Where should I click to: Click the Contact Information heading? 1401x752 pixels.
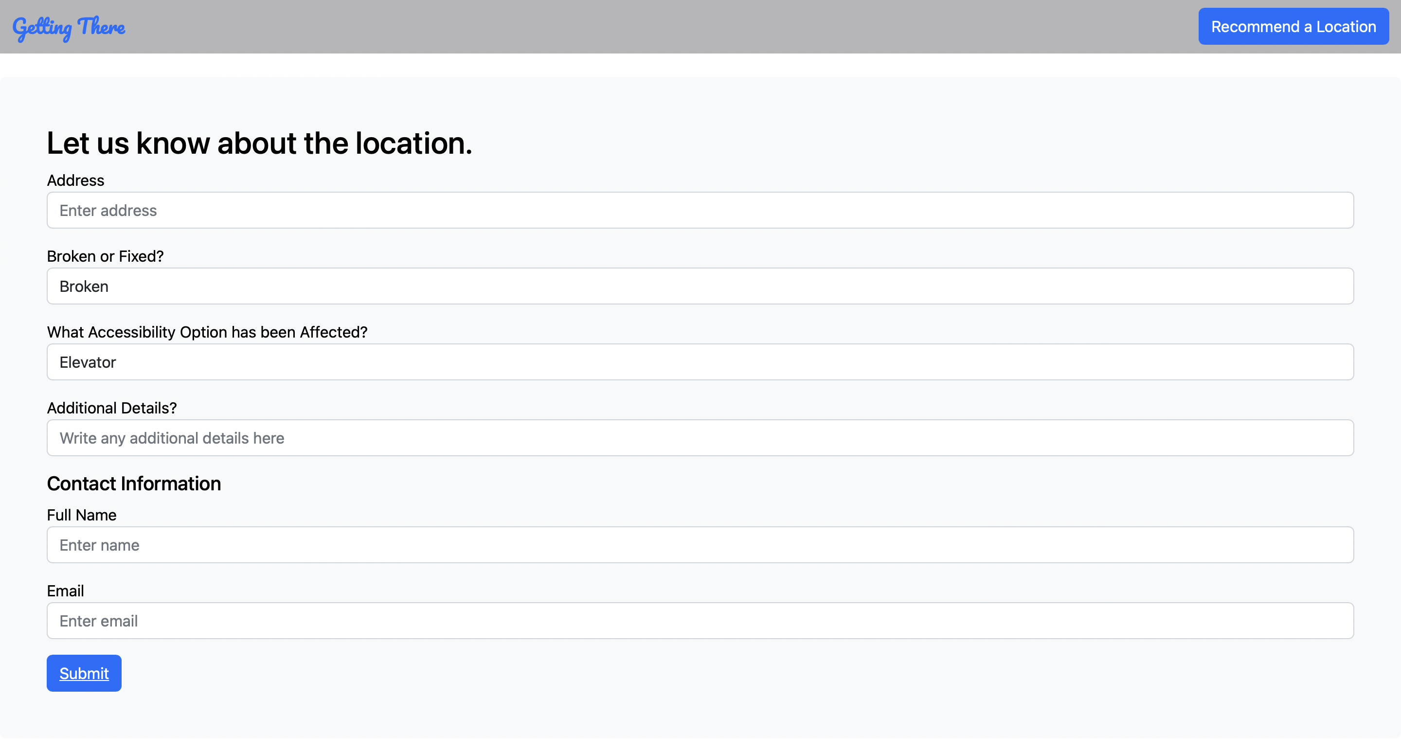click(134, 484)
